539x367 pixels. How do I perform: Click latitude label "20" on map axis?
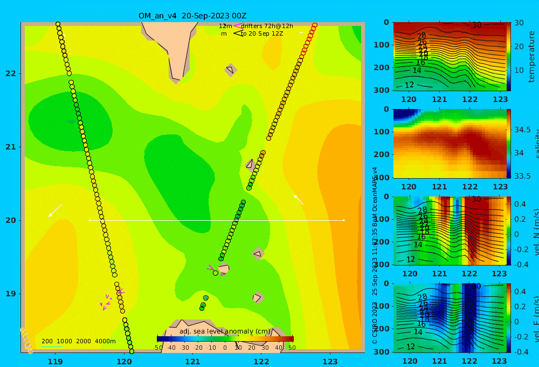[10, 220]
